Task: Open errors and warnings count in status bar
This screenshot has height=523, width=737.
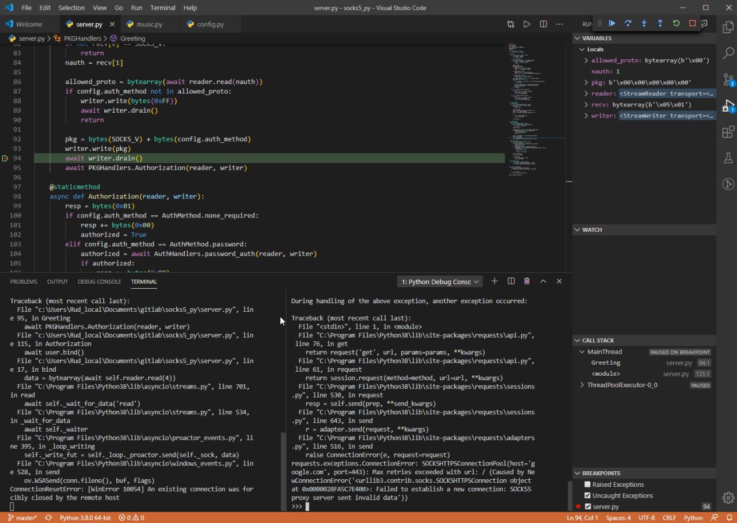Action: click(x=131, y=518)
